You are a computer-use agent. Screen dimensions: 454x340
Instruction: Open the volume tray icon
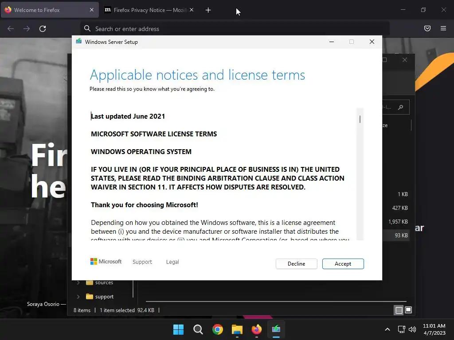[412, 329]
